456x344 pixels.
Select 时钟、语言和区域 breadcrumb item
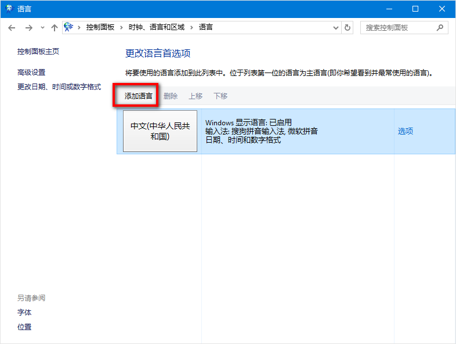[157, 27]
